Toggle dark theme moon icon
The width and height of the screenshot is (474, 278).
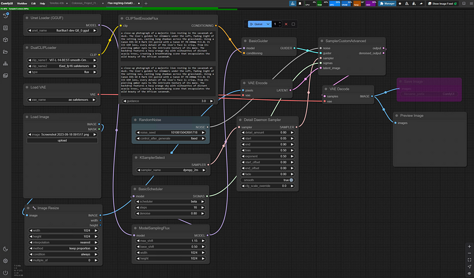(x=5, y=248)
